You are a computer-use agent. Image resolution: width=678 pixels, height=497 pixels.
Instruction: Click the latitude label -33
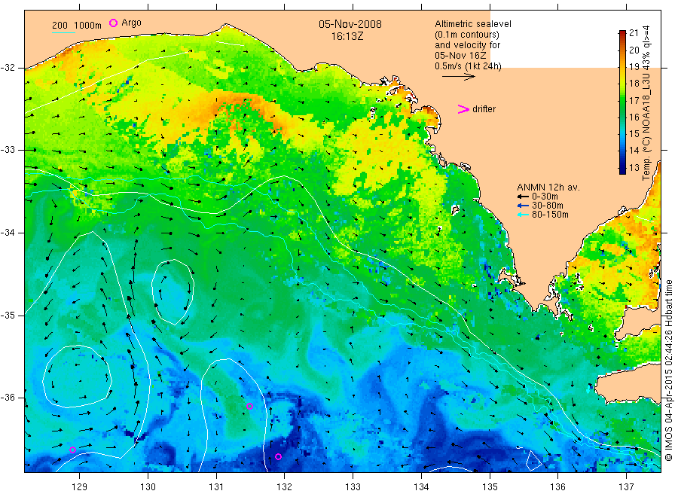pos(8,150)
